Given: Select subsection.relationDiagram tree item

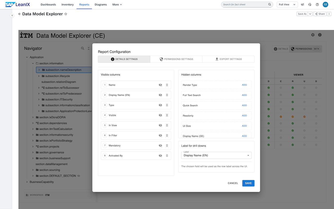Looking at the screenshot, I should coord(59,82).
